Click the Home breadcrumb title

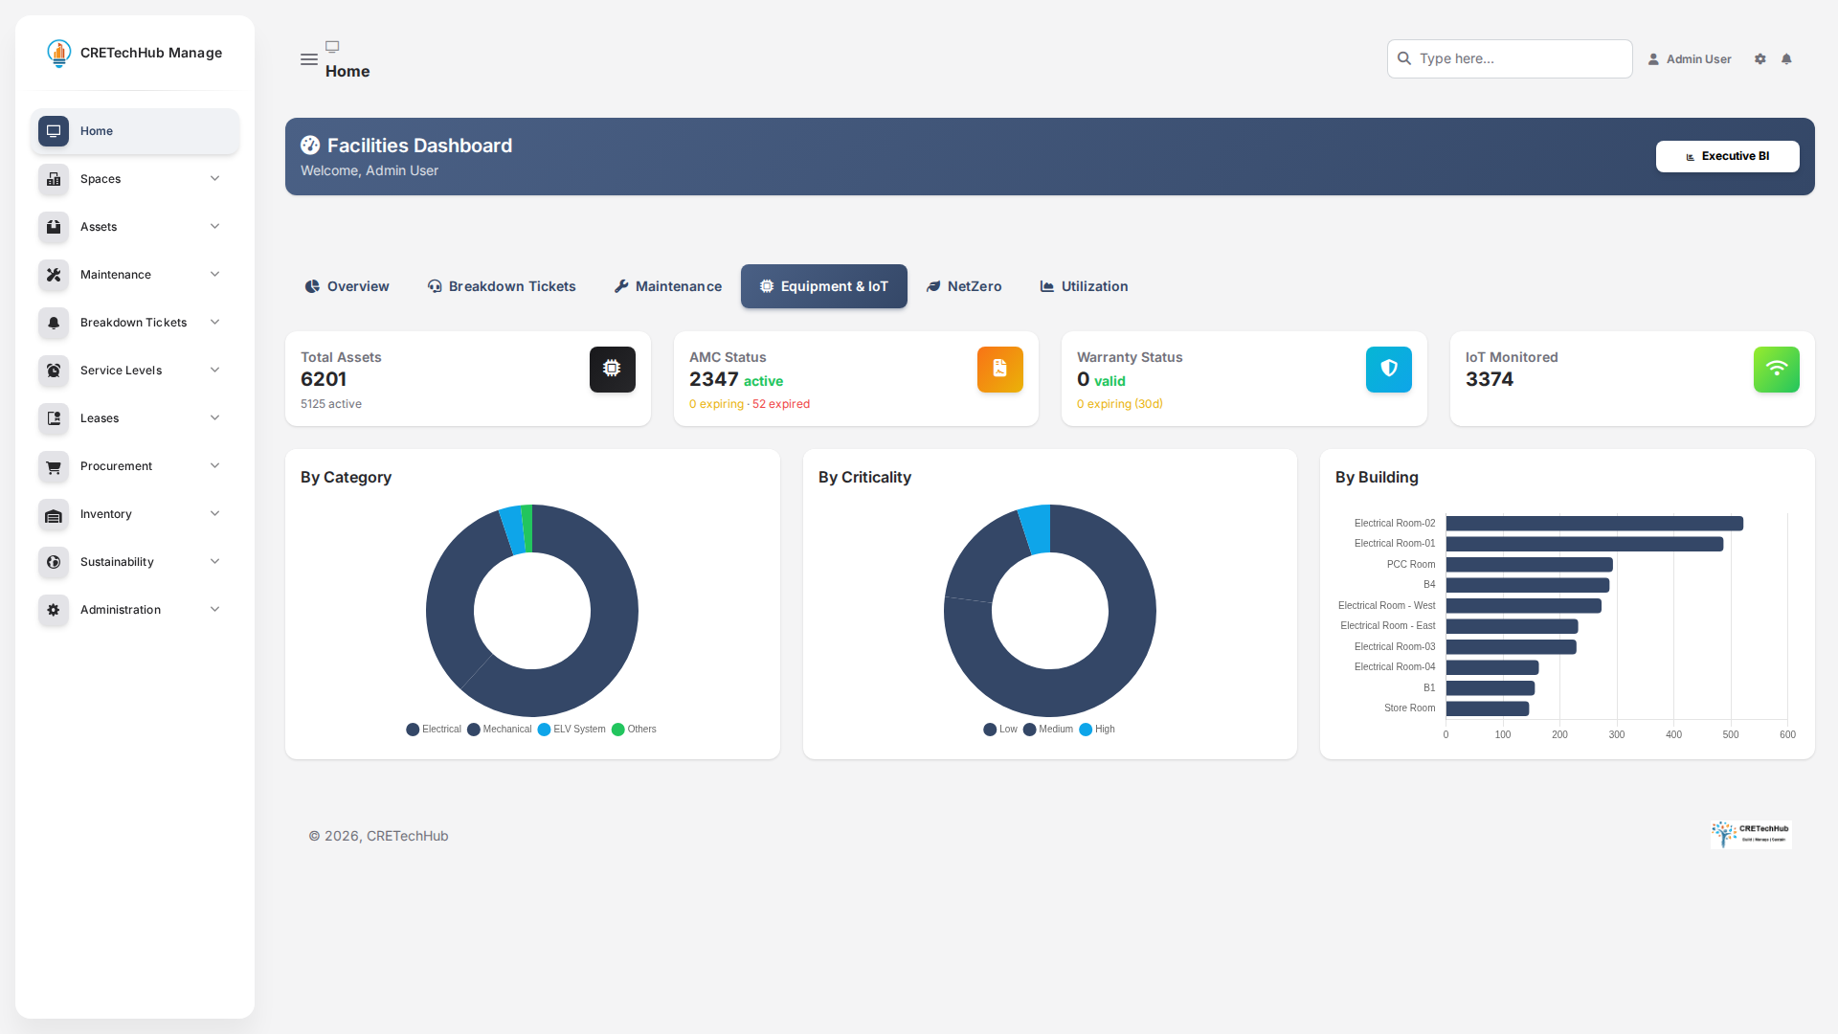point(347,71)
